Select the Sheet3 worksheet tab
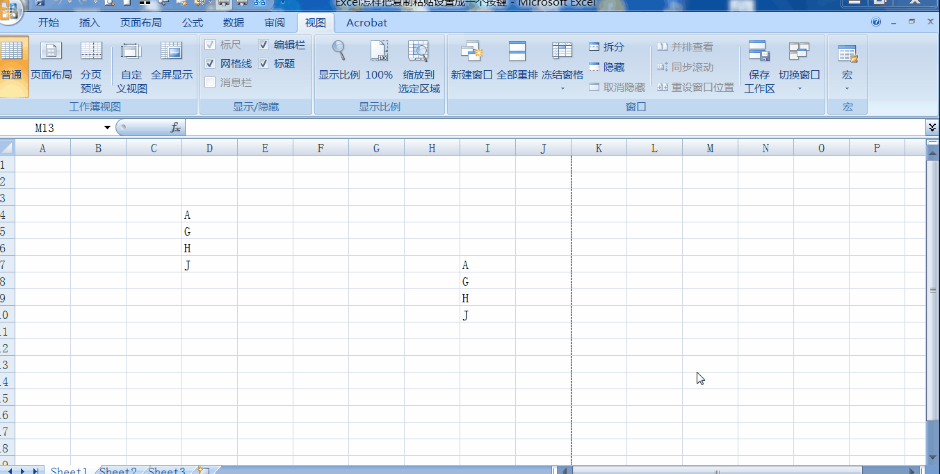 (167, 471)
